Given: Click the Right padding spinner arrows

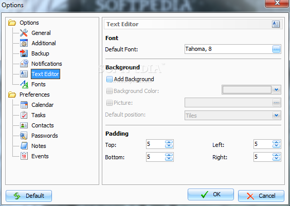Looking at the screenshot, I should pyautogui.click(x=276, y=157).
